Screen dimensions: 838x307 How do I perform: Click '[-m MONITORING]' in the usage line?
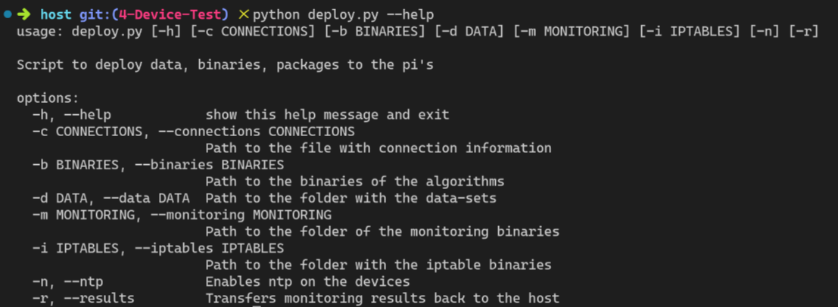(573, 32)
